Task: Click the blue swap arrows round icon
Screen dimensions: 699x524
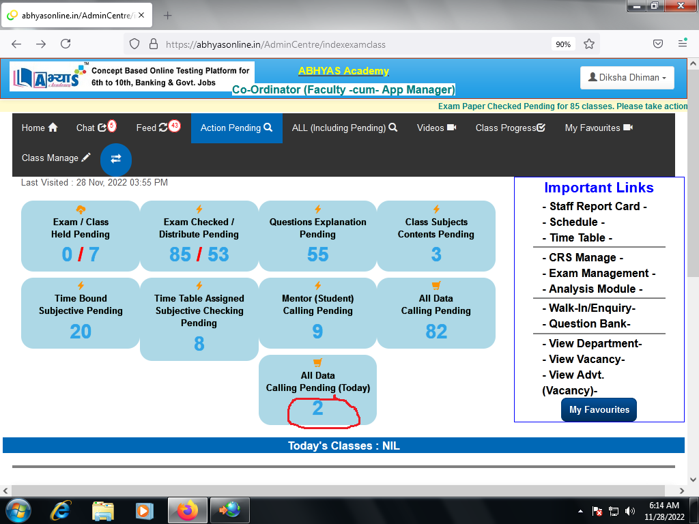Action: pos(116,158)
